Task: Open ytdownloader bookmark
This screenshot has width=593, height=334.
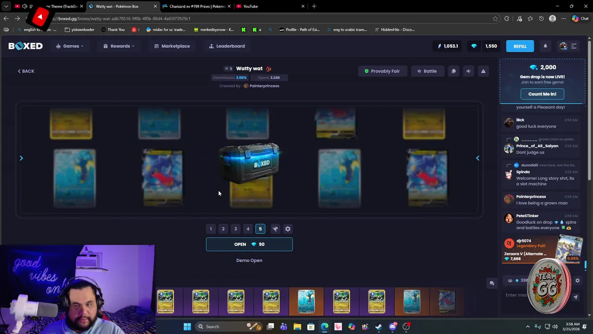Action: (x=79, y=29)
